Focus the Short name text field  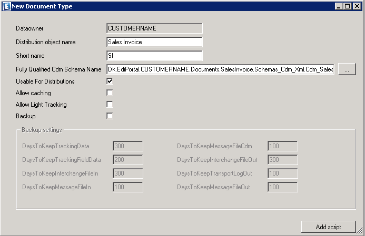tap(154, 56)
